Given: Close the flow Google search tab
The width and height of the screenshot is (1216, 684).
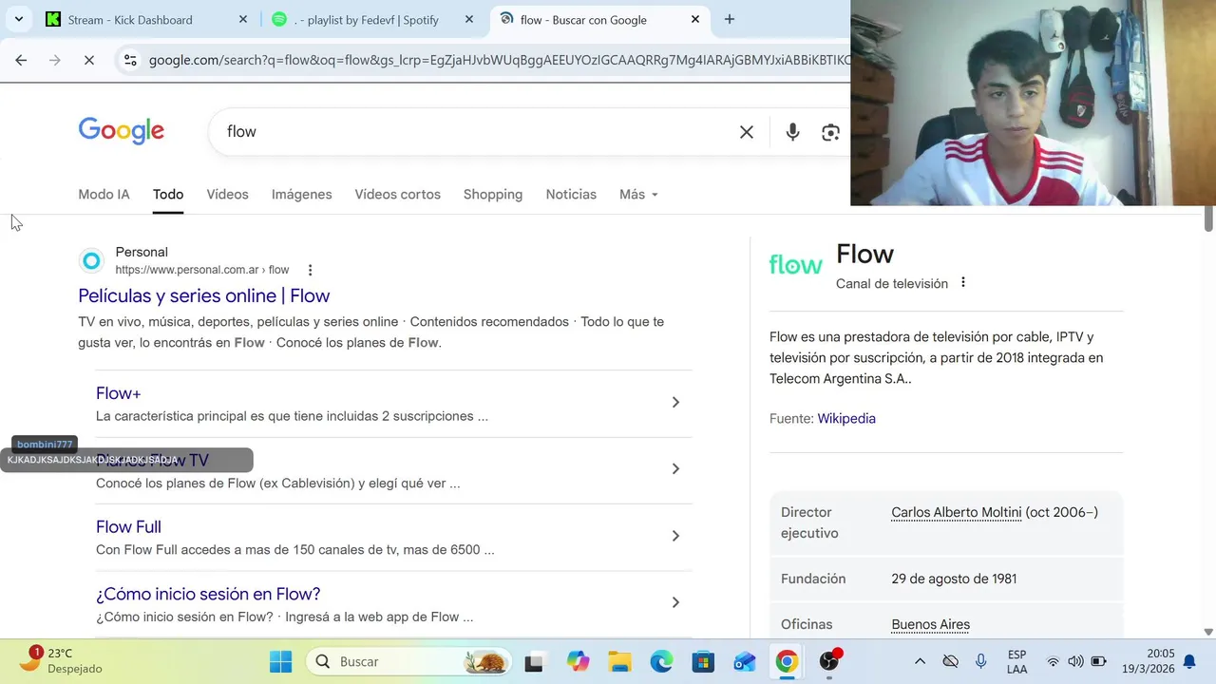Looking at the screenshot, I should 695,19.
